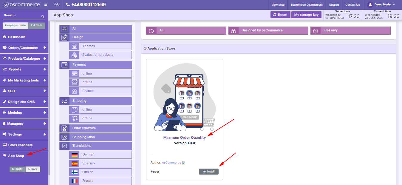The height and width of the screenshot is (185, 402).
Task: Click the hamburger menu icon beside logo
Action: coord(45,5)
